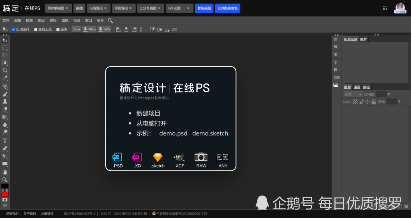
Task: Select the Object Selection tool
Action: pyautogui.click(x=5, y=63)
